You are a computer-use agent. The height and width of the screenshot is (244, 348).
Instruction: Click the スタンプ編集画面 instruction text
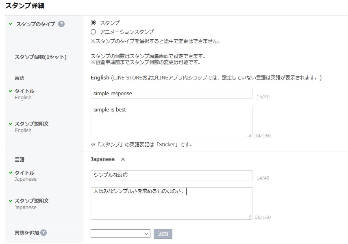[x=148, y=56]
